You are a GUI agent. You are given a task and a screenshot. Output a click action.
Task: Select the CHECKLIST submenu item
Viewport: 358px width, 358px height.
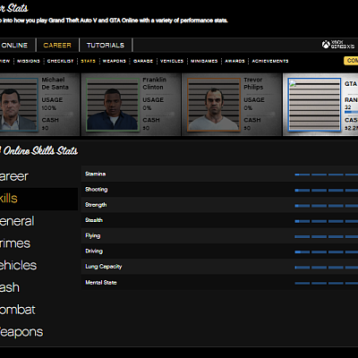tap(60, 61)
